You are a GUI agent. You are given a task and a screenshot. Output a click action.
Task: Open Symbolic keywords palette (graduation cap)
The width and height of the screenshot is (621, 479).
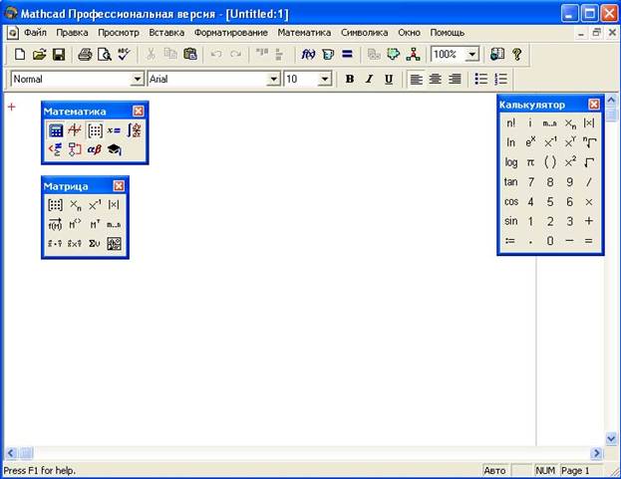point(114,149)
